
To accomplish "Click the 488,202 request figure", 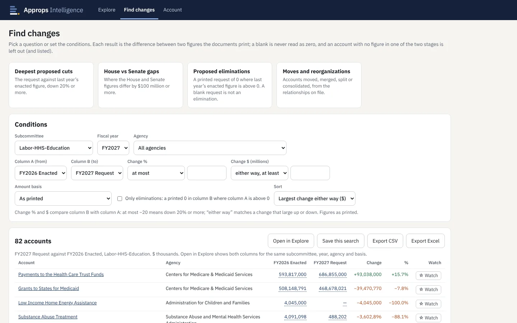I will (337, 317).
